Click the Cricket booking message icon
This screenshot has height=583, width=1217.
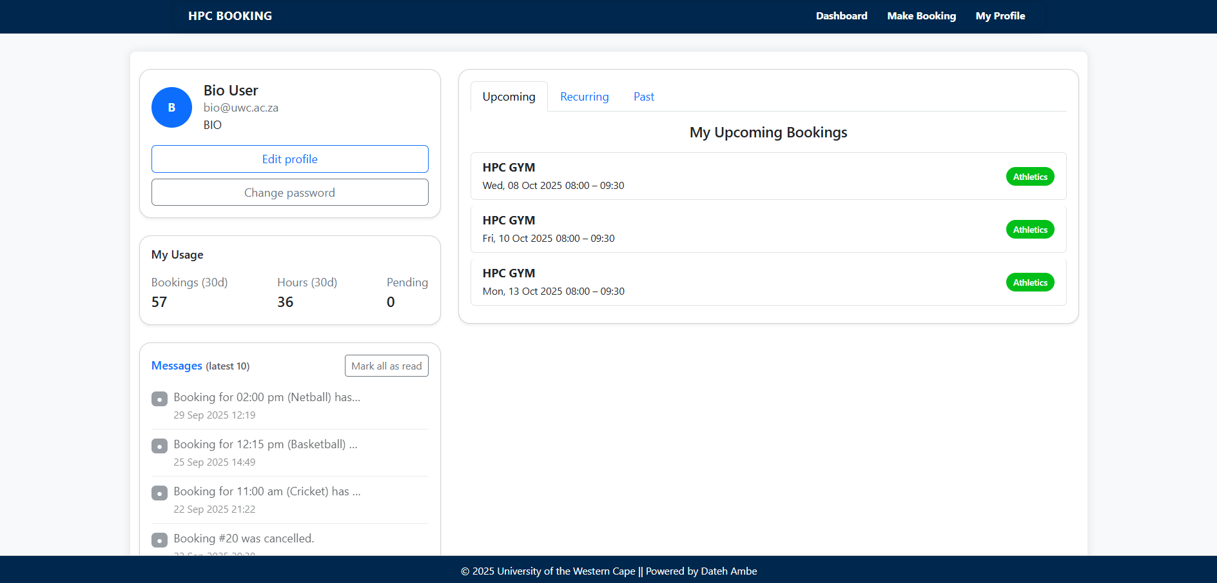pos(159,493)
